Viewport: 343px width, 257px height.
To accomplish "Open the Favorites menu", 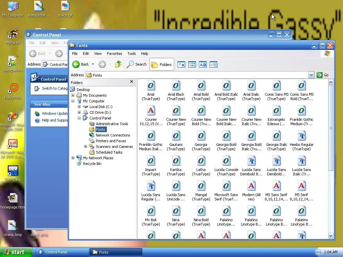I will coord(115,54).
